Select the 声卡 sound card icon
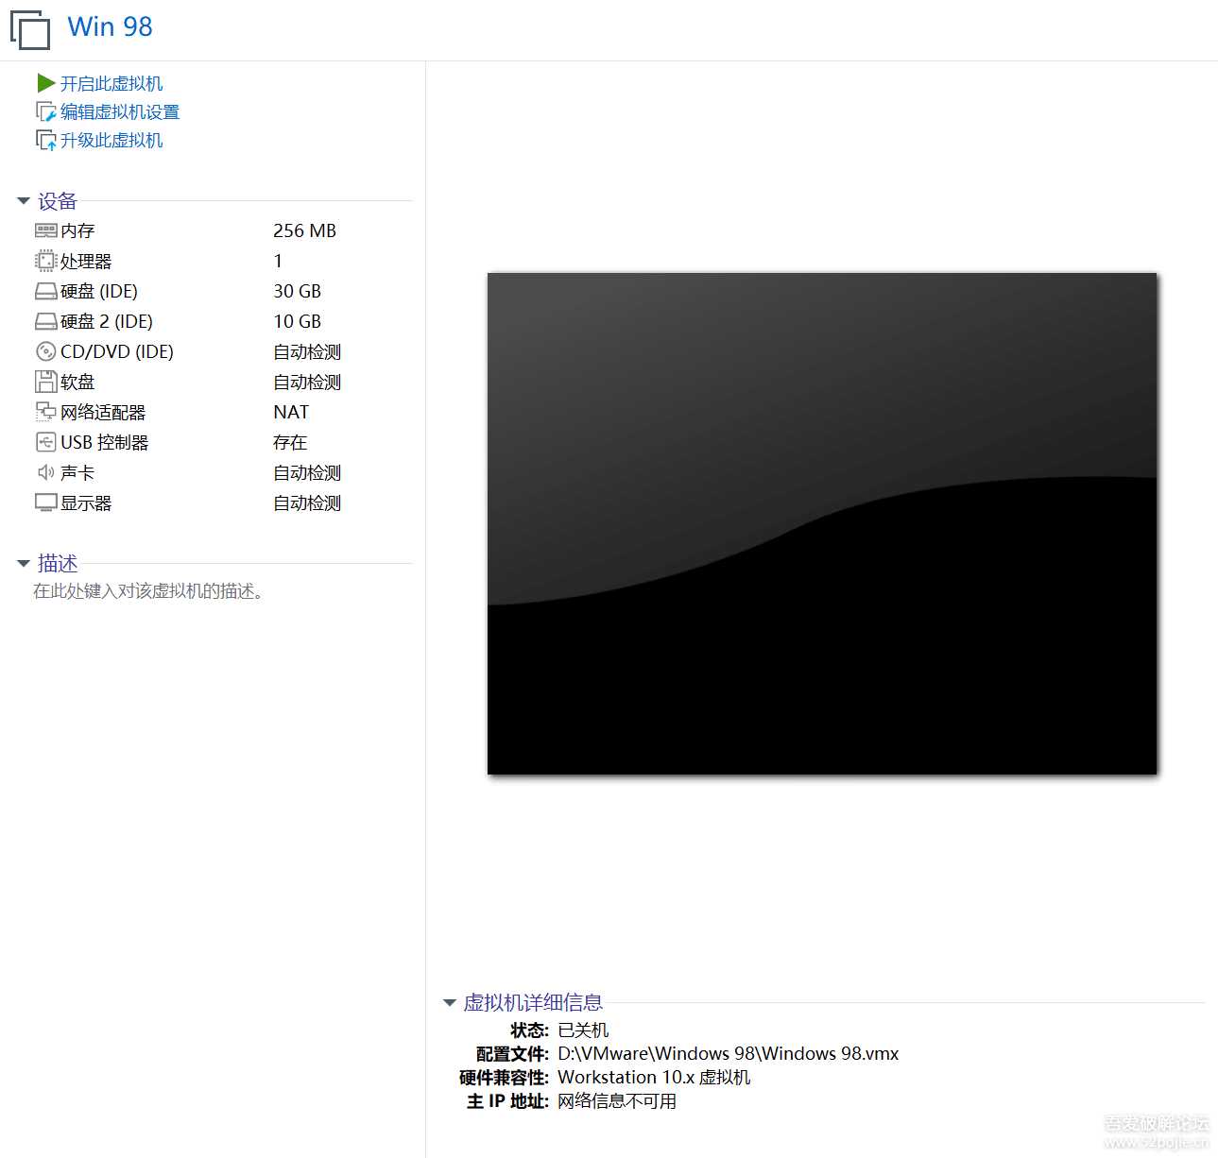 46,471
